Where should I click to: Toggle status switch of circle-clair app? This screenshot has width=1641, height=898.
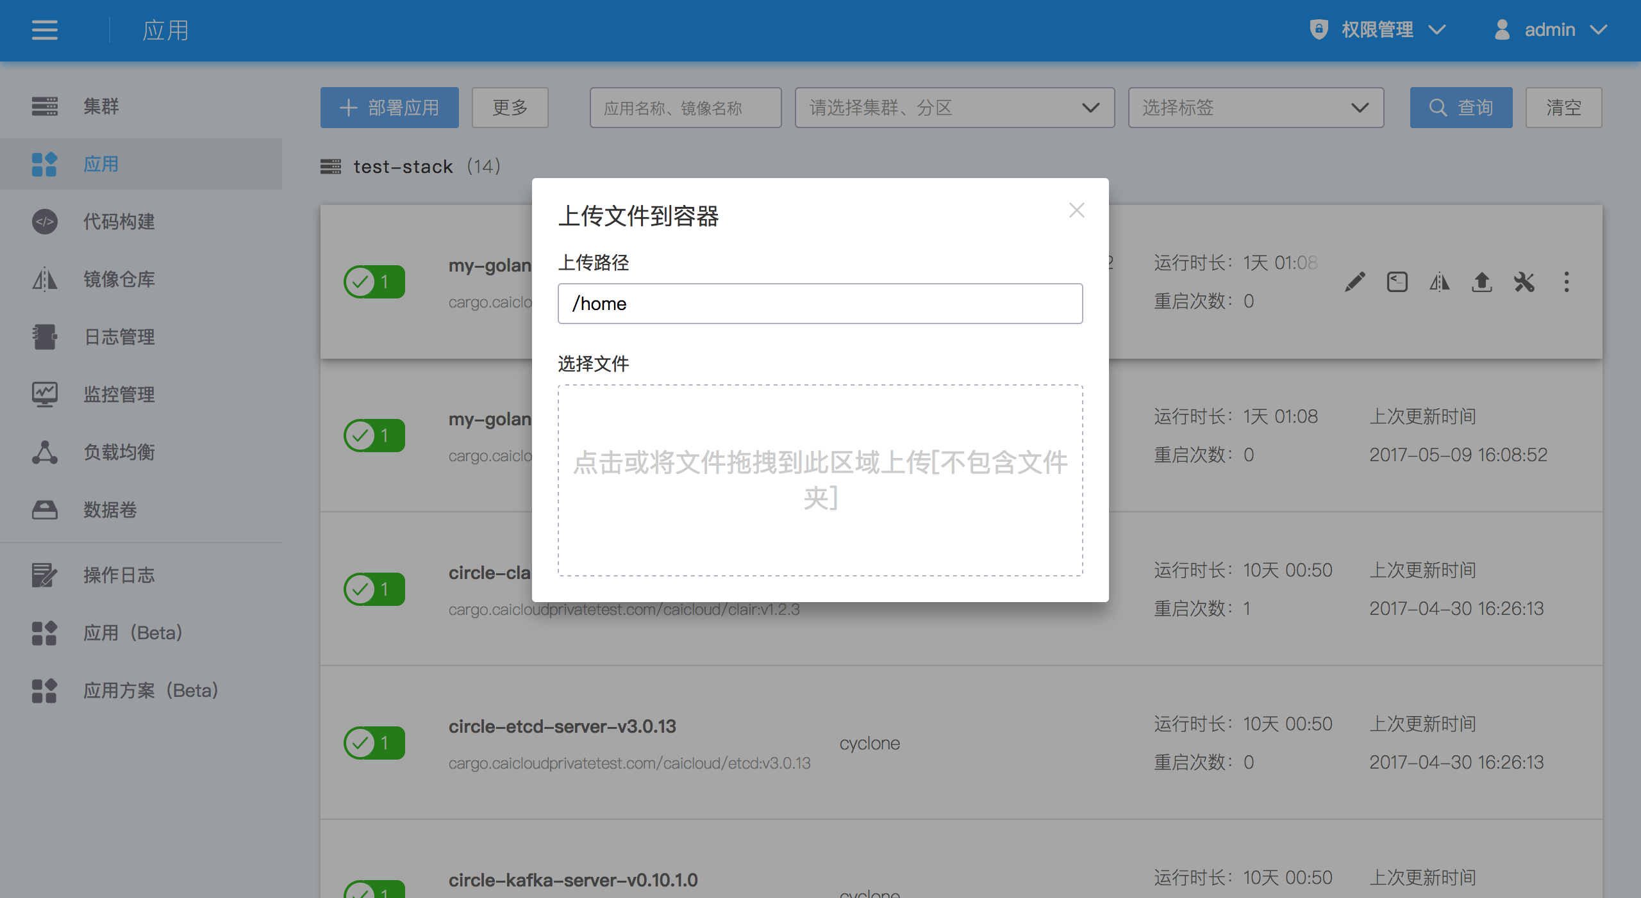click(x=374, y=589)
